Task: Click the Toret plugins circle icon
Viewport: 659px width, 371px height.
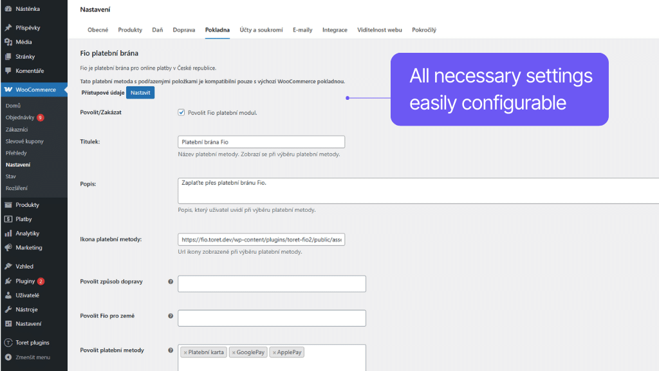Action: point(8,343)
